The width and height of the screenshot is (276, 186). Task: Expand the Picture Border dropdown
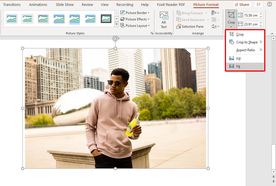pyautogui.click(x=135, y=13)
